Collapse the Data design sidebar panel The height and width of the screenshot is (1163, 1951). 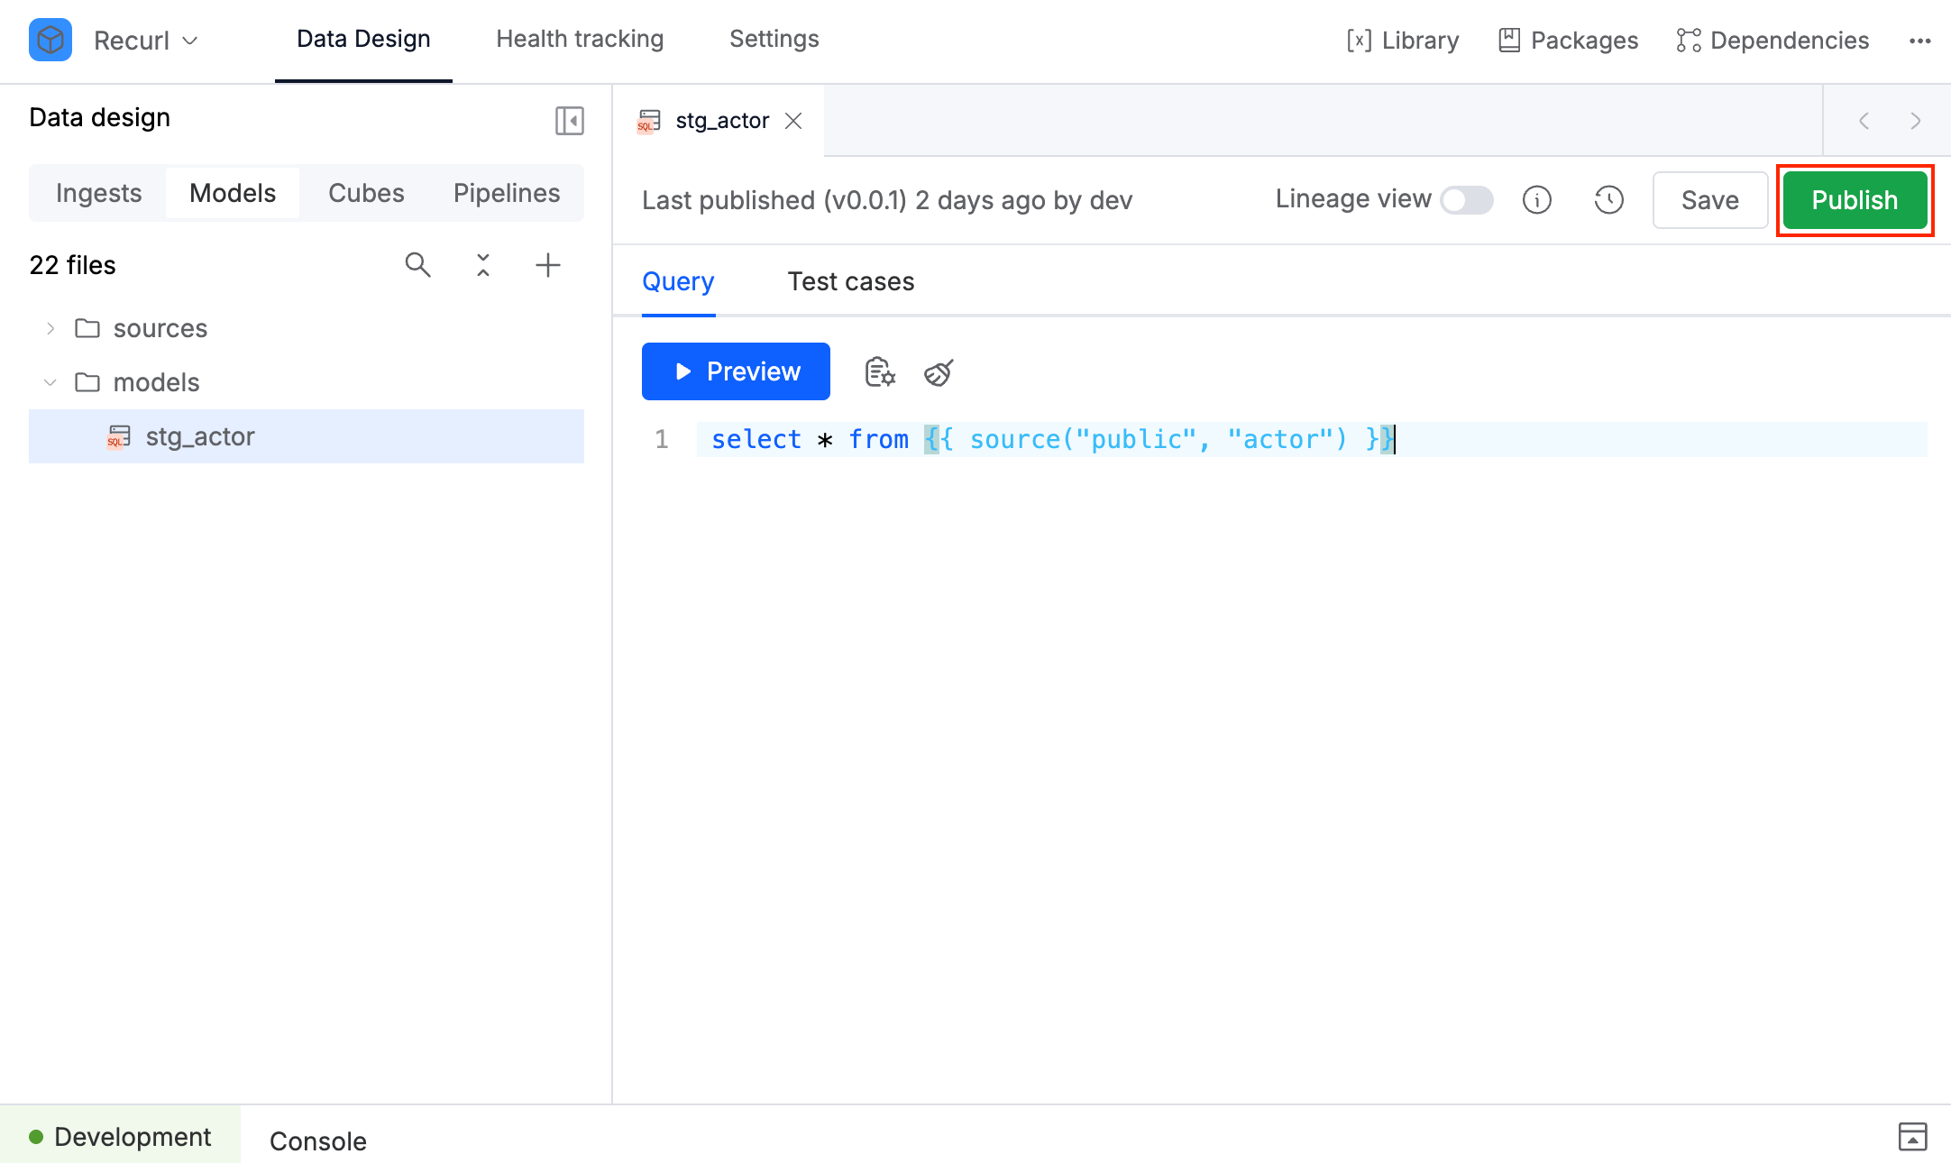(569, 120)
